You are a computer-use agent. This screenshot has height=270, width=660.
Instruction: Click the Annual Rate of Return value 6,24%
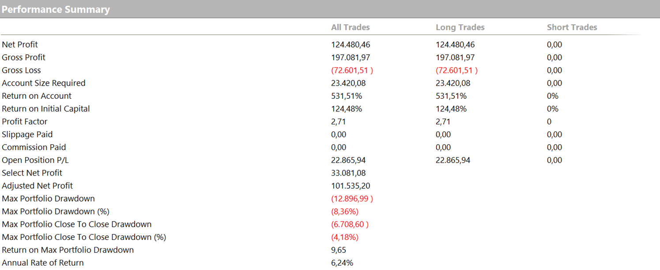pyautogui.click(x=342, y=263)
